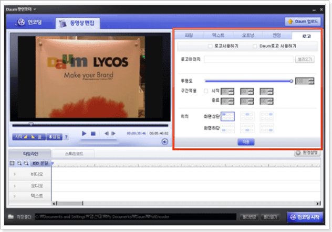Switch to the 텍스트 tab

click(219, 35)
